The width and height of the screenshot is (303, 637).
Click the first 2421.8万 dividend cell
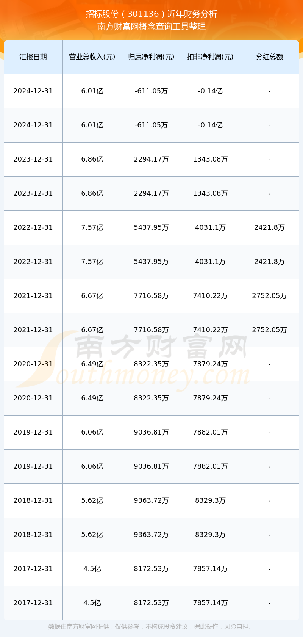click(x=269, y=227)
